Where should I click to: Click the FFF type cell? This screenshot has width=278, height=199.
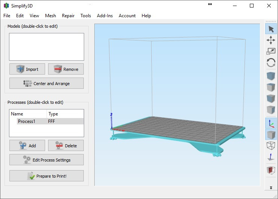point(51,121)
